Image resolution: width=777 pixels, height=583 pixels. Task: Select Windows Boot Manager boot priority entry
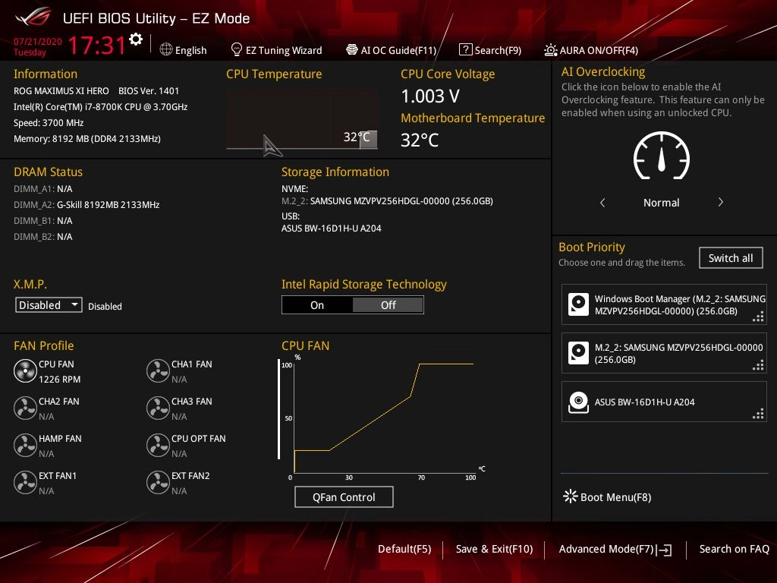click(x=664, y=305)
